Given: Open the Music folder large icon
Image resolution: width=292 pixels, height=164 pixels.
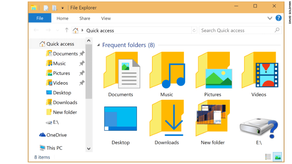Looking at the screenshot, I should click(167, 70).
